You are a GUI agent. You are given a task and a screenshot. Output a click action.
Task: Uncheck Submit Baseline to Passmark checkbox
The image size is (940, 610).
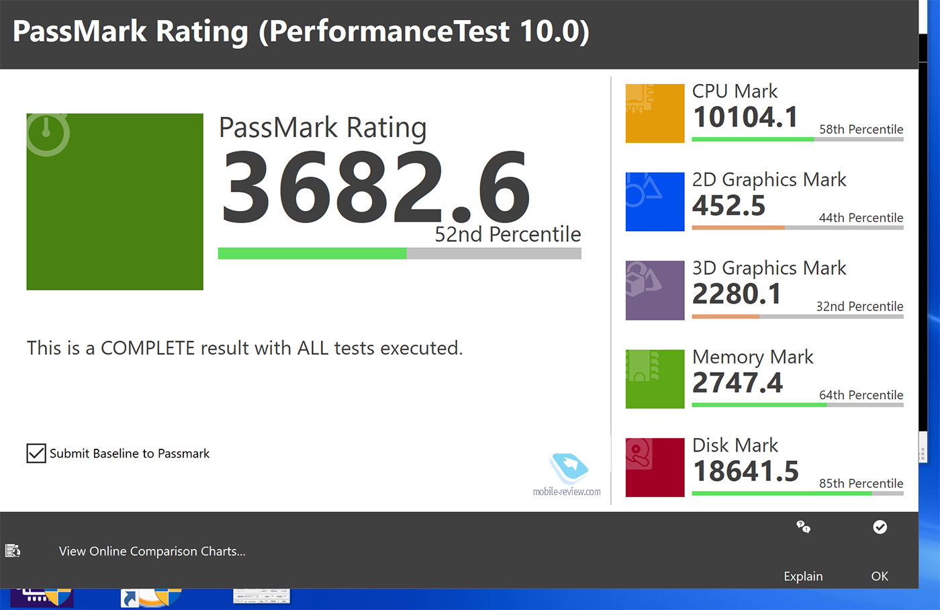[36, 453]
